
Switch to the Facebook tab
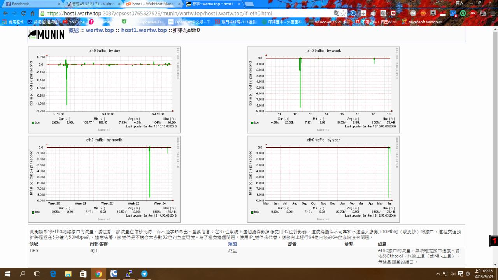pyautogui.click(x=31, y=4)
